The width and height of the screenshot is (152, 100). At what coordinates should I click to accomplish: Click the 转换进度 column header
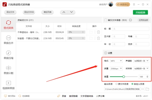click(x=76, y=26)
